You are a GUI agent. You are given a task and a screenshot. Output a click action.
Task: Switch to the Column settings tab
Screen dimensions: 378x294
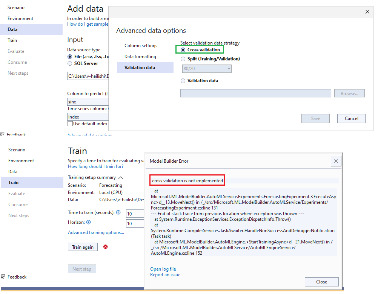pos(141,45)
